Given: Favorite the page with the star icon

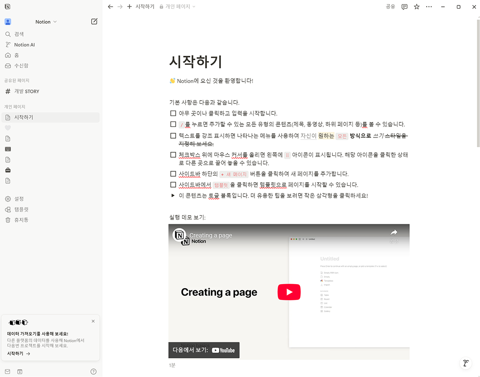Looking at the screenshot, I should (x=417, y=7).
